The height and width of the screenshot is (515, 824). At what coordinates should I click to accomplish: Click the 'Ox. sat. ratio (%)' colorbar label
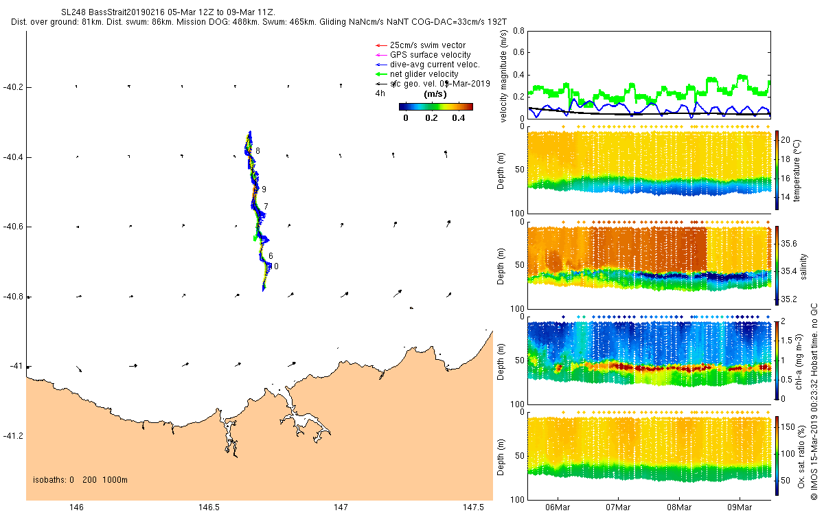(801, 455)
